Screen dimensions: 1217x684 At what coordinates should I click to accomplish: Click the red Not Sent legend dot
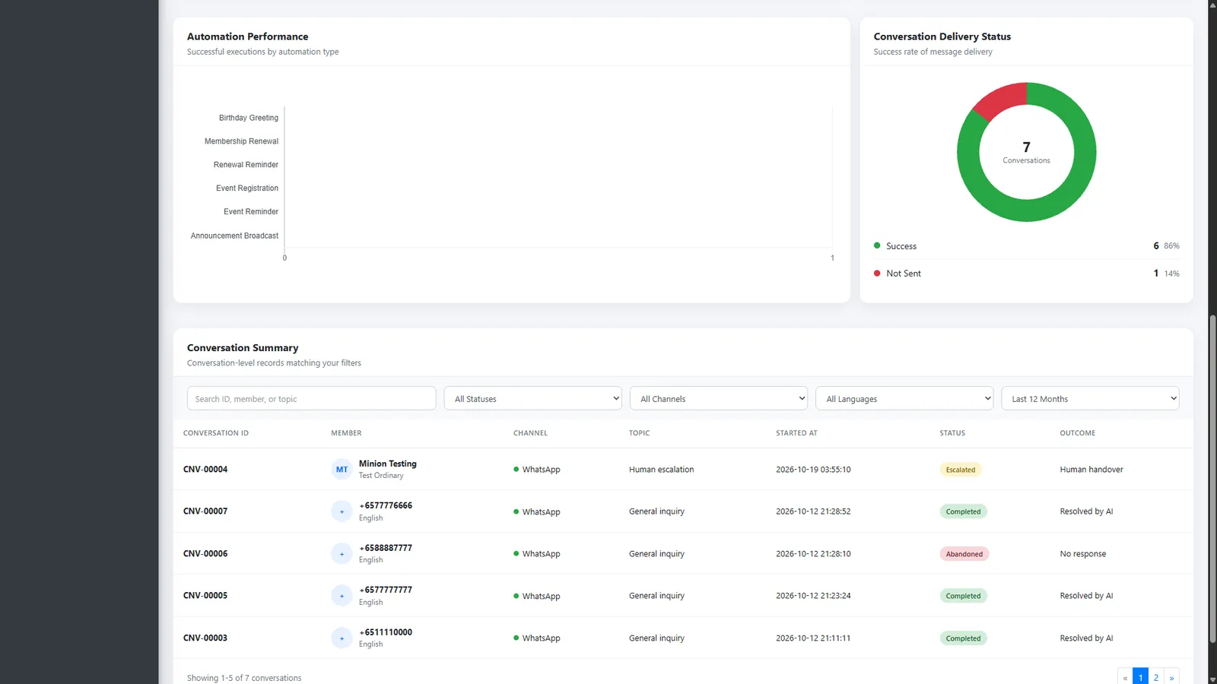pyautogui.click(x=877, y=273)
